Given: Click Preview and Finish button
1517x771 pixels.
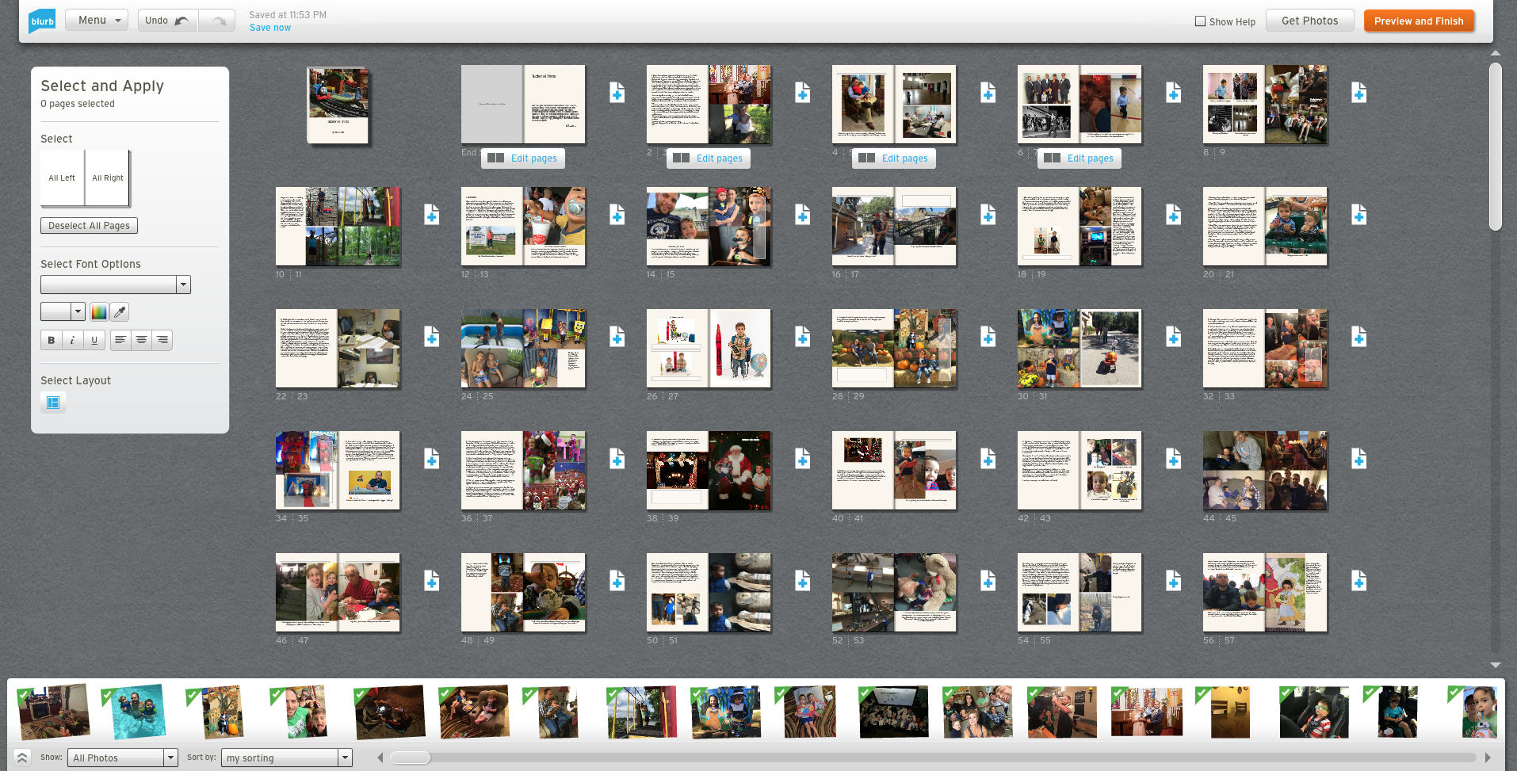Looking at the screenshot, I should click(x=1418, y=21).
